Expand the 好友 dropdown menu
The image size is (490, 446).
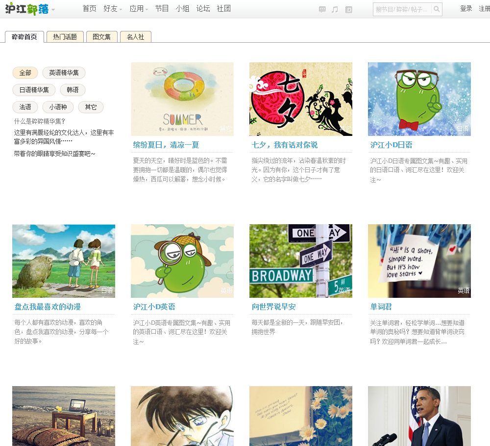point(113,8)
